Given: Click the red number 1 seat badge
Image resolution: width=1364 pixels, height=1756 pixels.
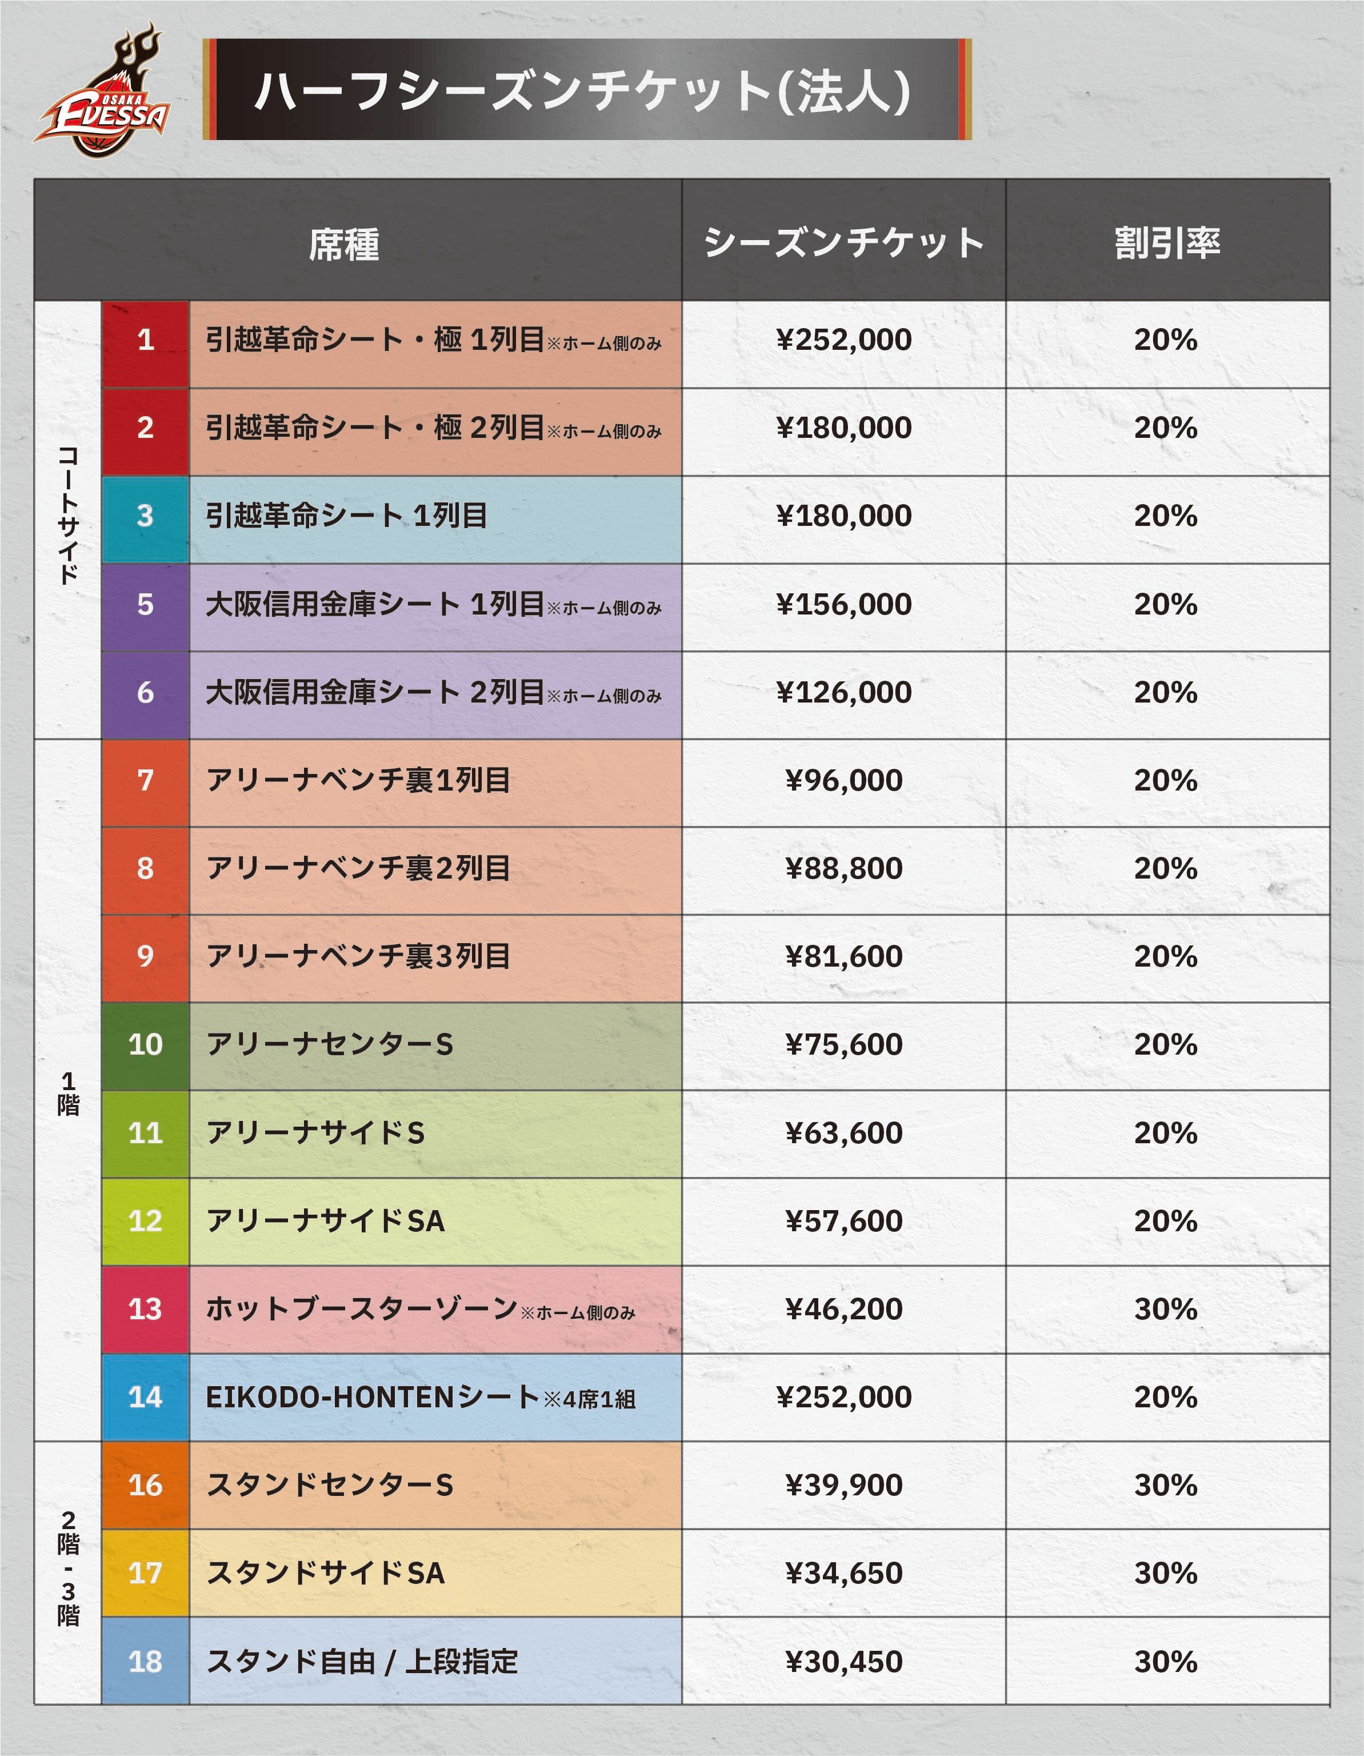Looking at the screenshot, I should pos(146,341).
